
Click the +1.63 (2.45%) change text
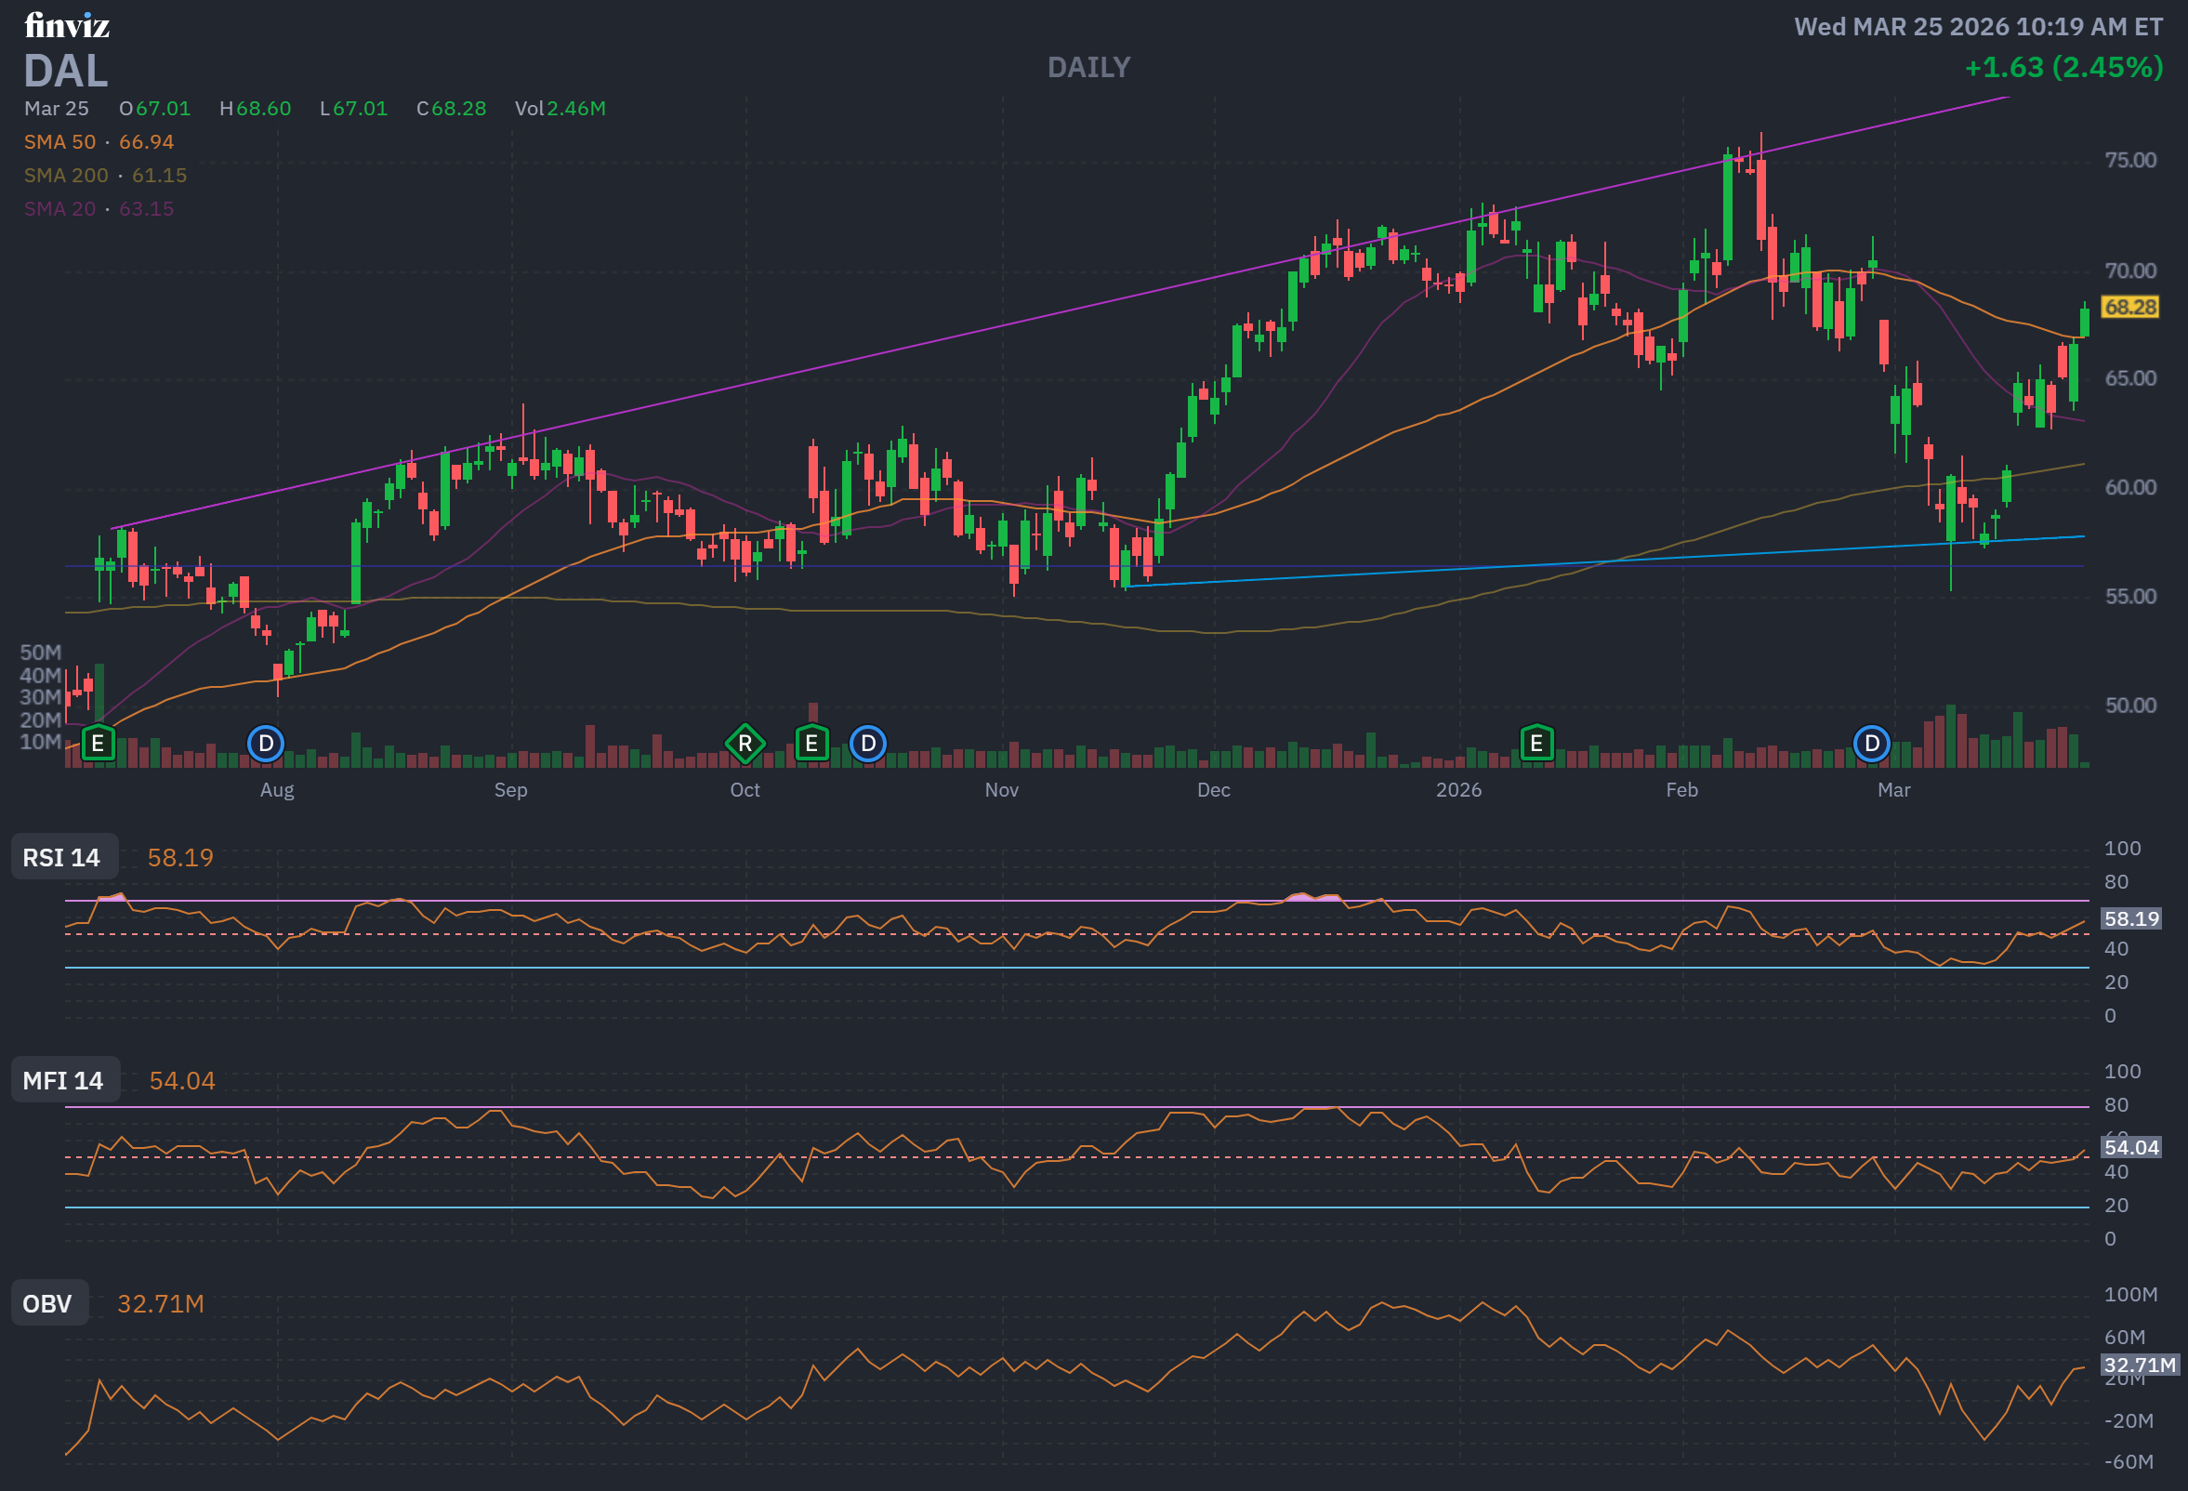coord(2063,68)
